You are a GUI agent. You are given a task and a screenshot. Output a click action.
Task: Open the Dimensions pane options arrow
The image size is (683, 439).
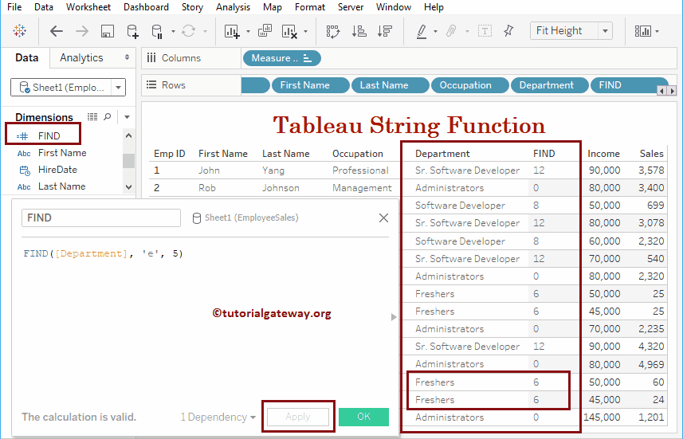(x=127, y=116)
